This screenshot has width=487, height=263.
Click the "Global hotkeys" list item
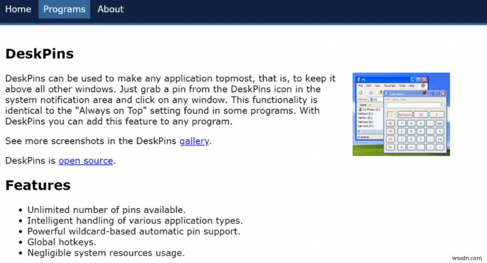click(61, 242)
